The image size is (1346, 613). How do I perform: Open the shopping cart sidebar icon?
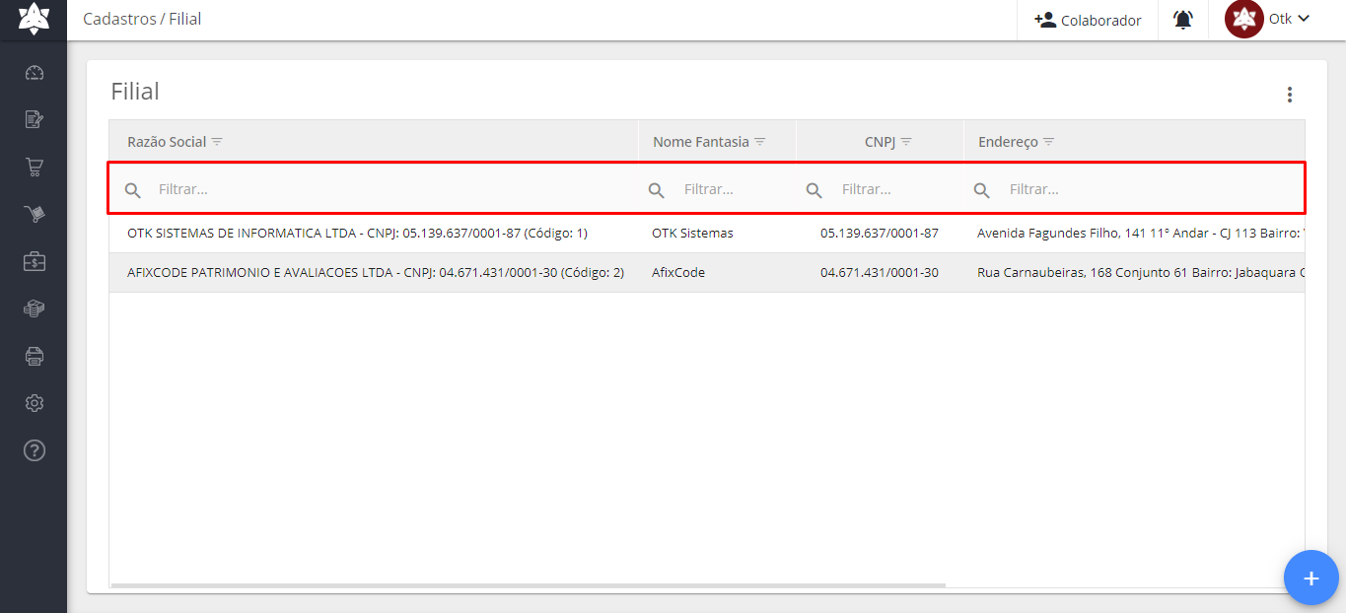click(35, 167)
